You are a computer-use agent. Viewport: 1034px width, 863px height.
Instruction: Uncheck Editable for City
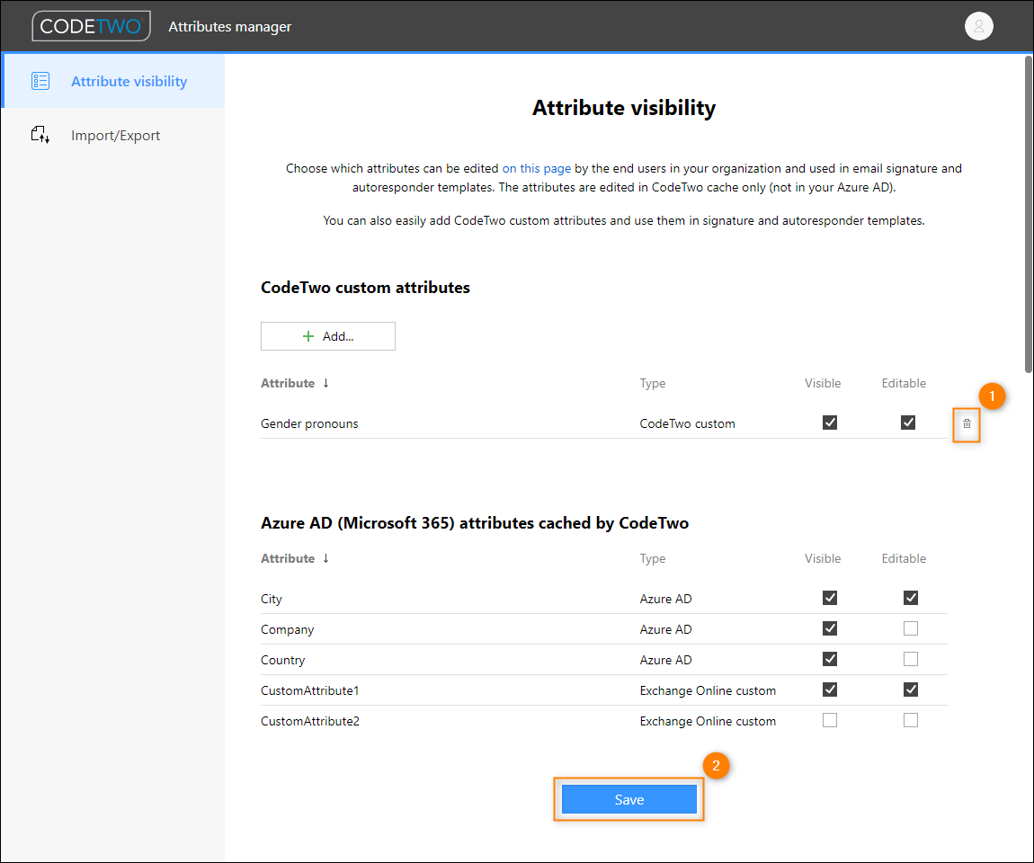pyautogui.click(x=911, y=598)
